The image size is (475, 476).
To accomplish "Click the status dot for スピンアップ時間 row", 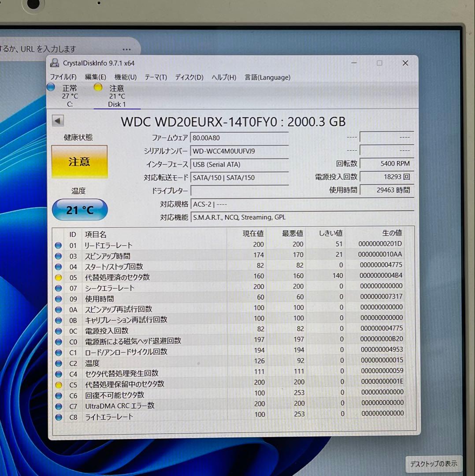I will pos(58,256).
